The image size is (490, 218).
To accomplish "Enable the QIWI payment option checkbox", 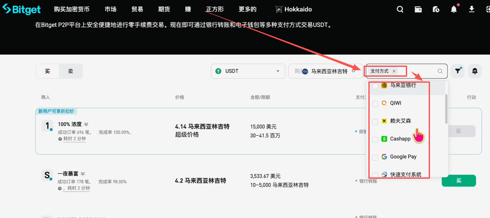I will (x=375, y=104).
